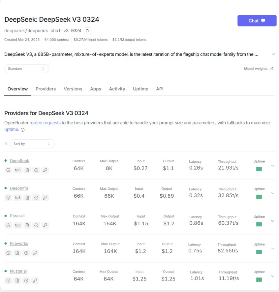Viewport: 279px width, 292px height.
Task: Expand the Parasail provider row details
Action: [273, 221]
